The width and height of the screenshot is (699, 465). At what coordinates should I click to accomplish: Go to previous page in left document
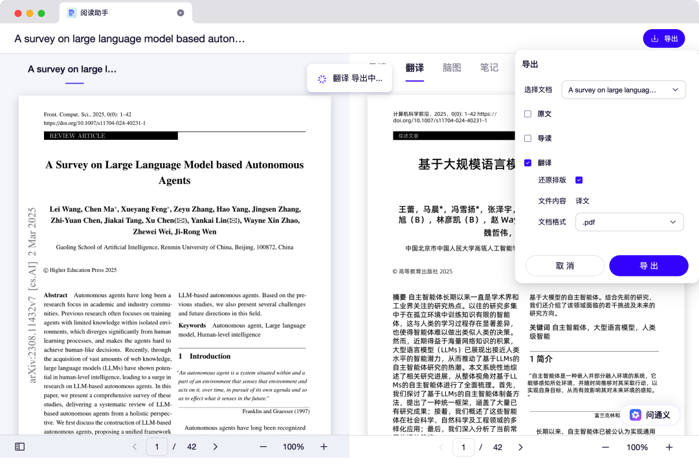(x=135, y=447)
